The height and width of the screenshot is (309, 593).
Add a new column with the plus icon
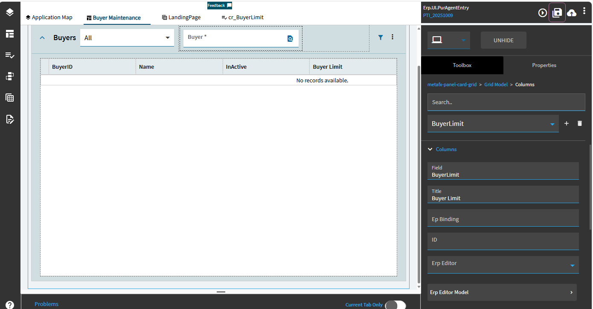567,123
